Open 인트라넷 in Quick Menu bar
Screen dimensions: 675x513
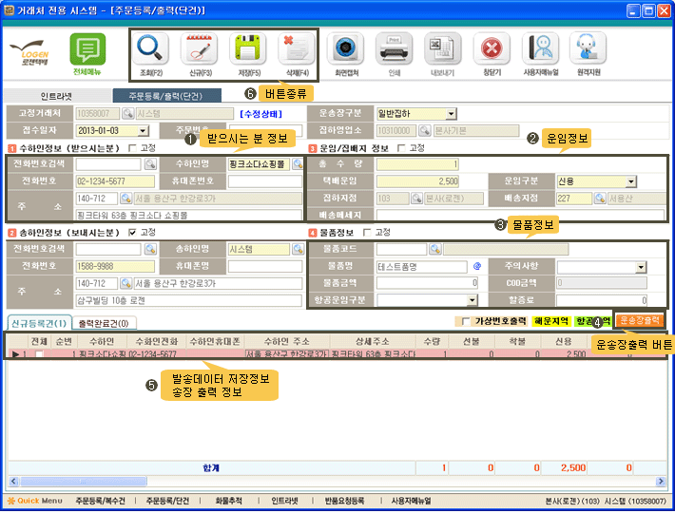coord(284,501)
